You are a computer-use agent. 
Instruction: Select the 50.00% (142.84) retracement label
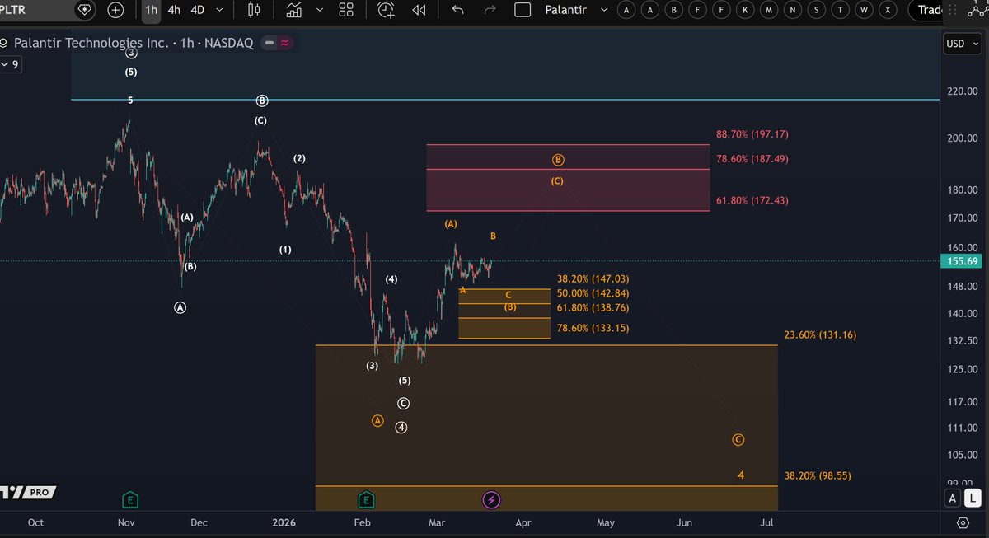[x=593, y=293]
